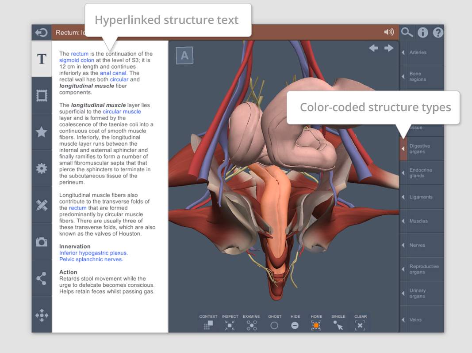Select the frame selection tool icon

coord(42,95)
